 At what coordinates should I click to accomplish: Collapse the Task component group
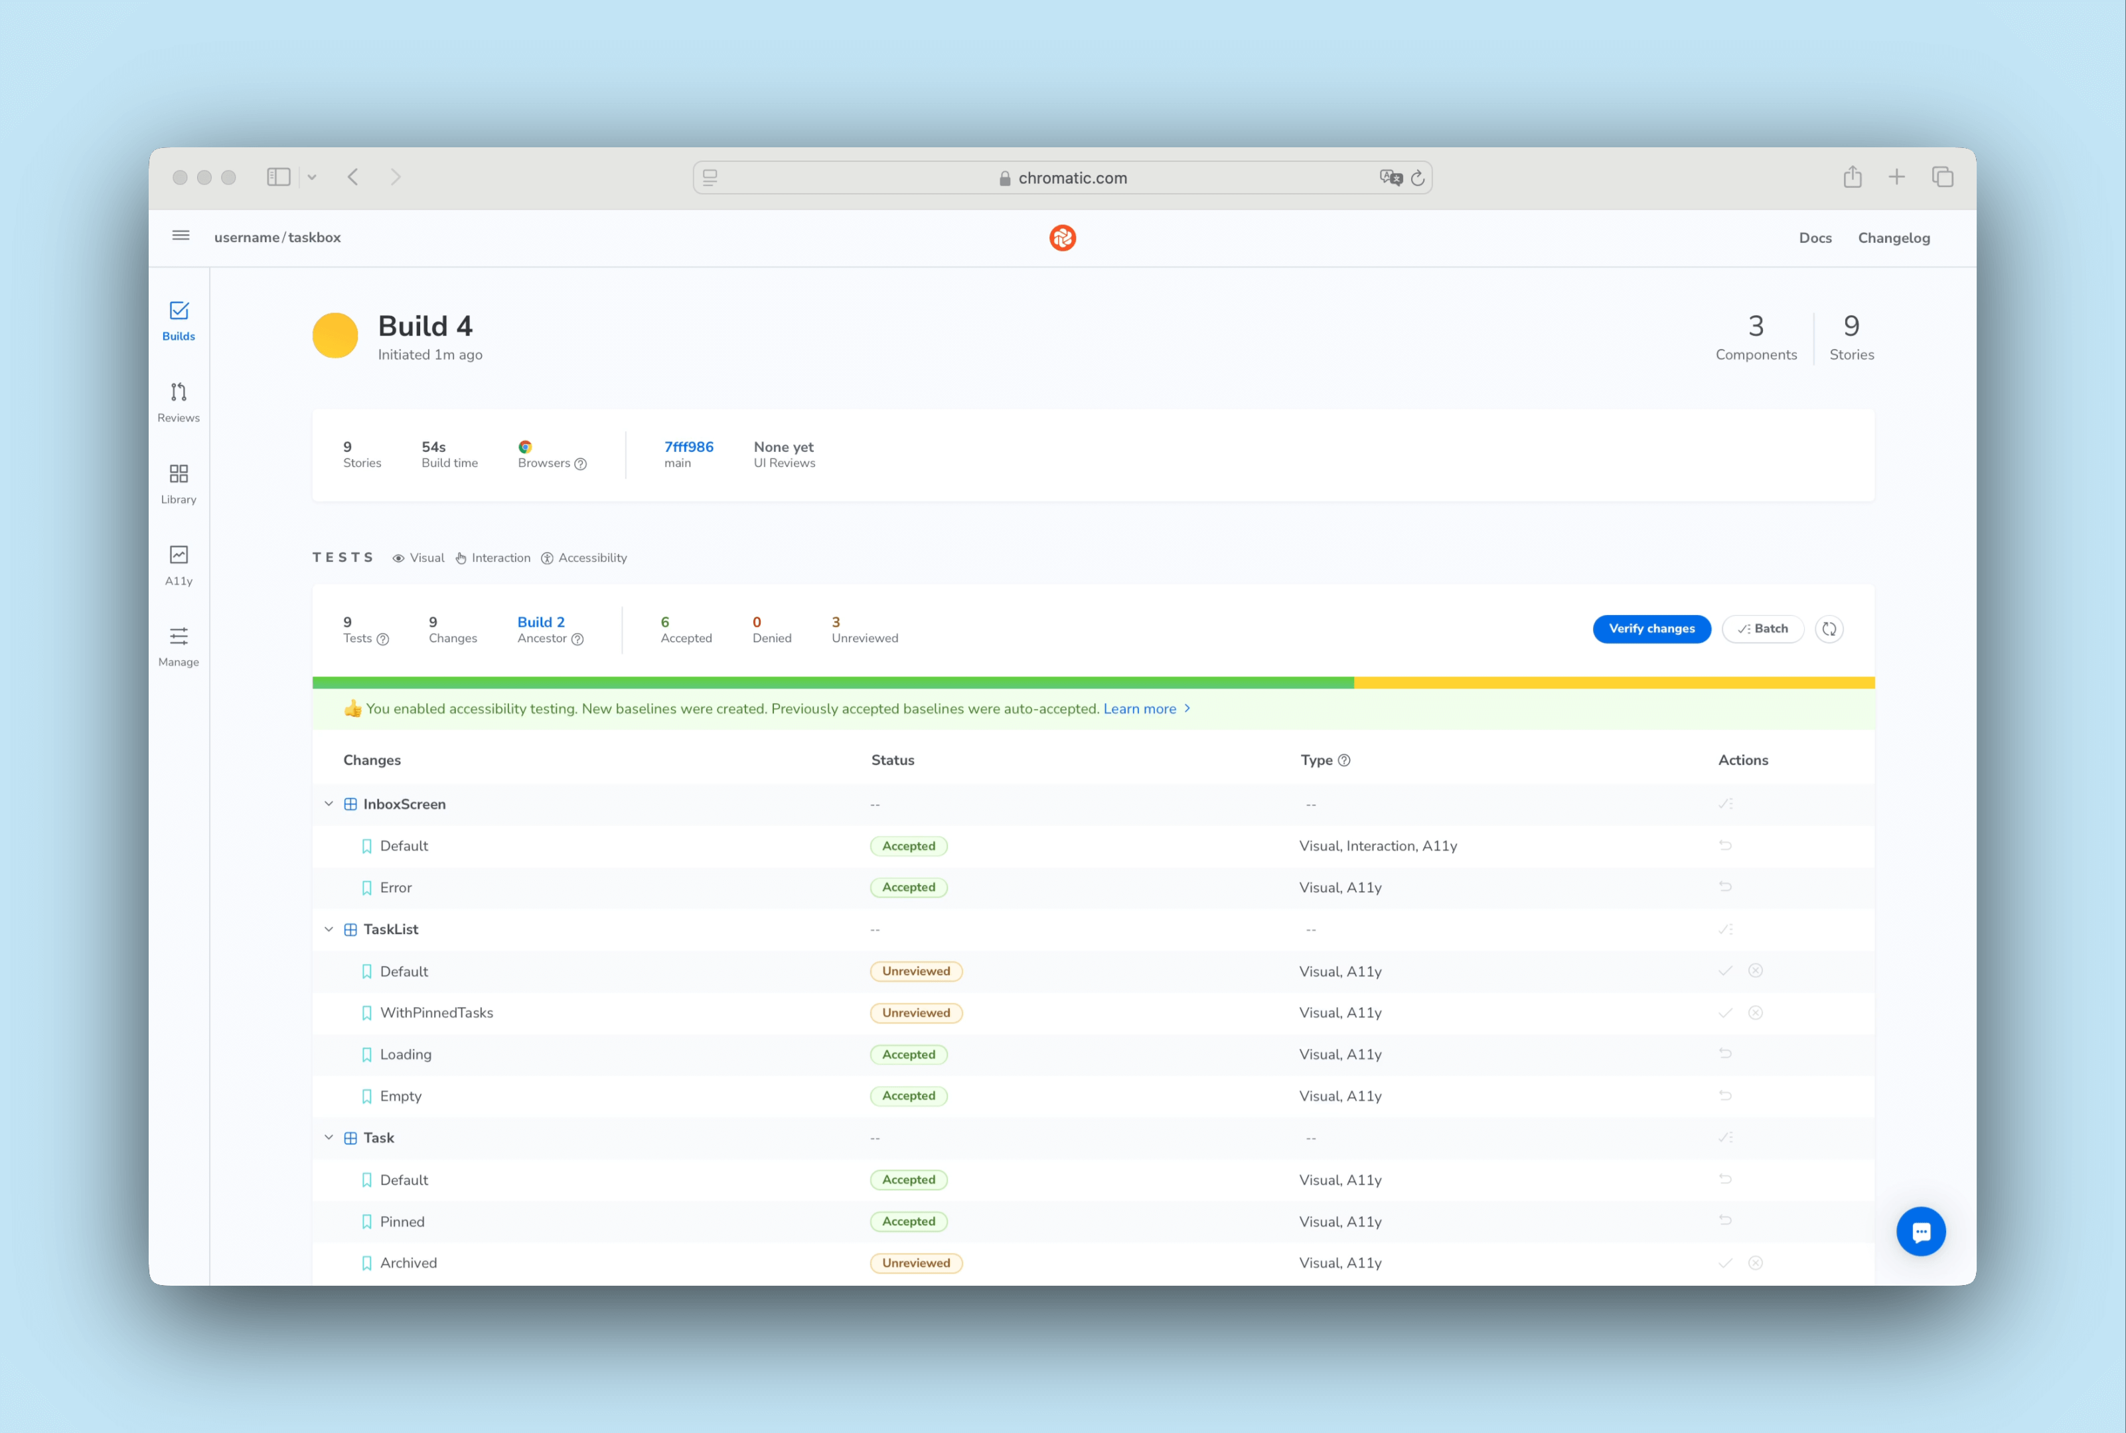[x=329, y=1138]
